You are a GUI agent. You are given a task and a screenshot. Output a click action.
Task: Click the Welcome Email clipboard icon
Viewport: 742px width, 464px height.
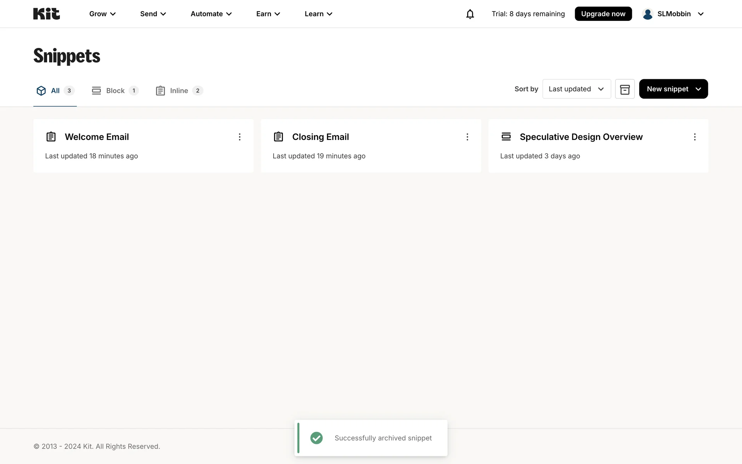51,137
